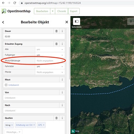The image size is (134, 134).
Task: Toggle the Seitenleiste sidebar button
Action: pos(76,21)
